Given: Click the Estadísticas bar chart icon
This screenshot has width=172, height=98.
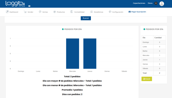Looking at the screenshot, I should pyautogui.click(x=91, y=12).
